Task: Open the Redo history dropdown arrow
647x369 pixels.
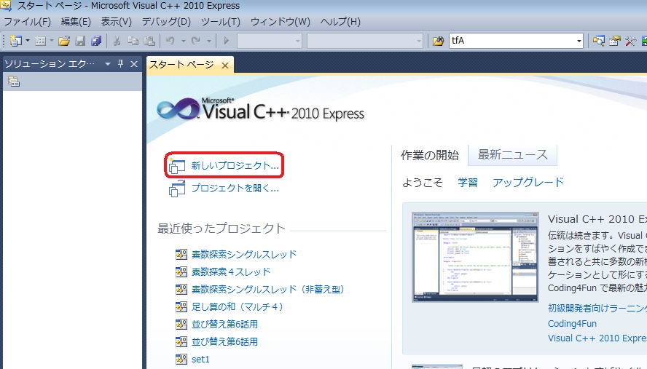Action: [209, 41]
